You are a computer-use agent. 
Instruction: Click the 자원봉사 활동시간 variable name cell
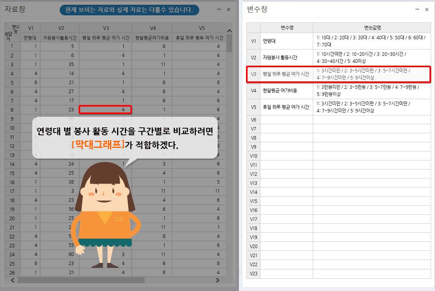(286, 57)
